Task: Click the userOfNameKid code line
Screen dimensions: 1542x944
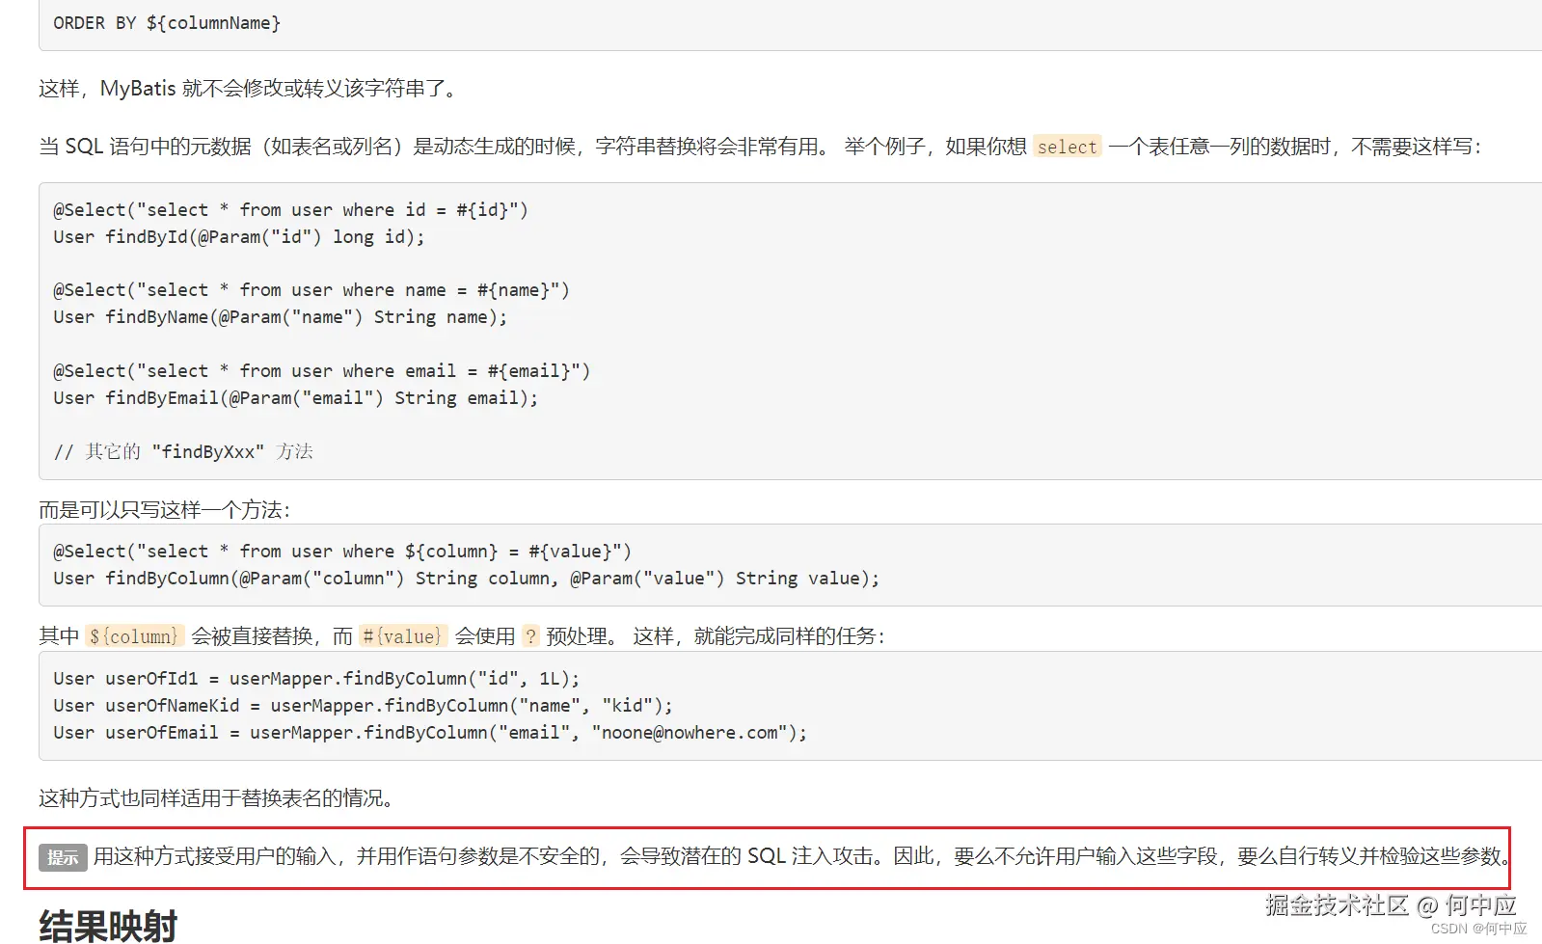Action: (x=363, y=706)
